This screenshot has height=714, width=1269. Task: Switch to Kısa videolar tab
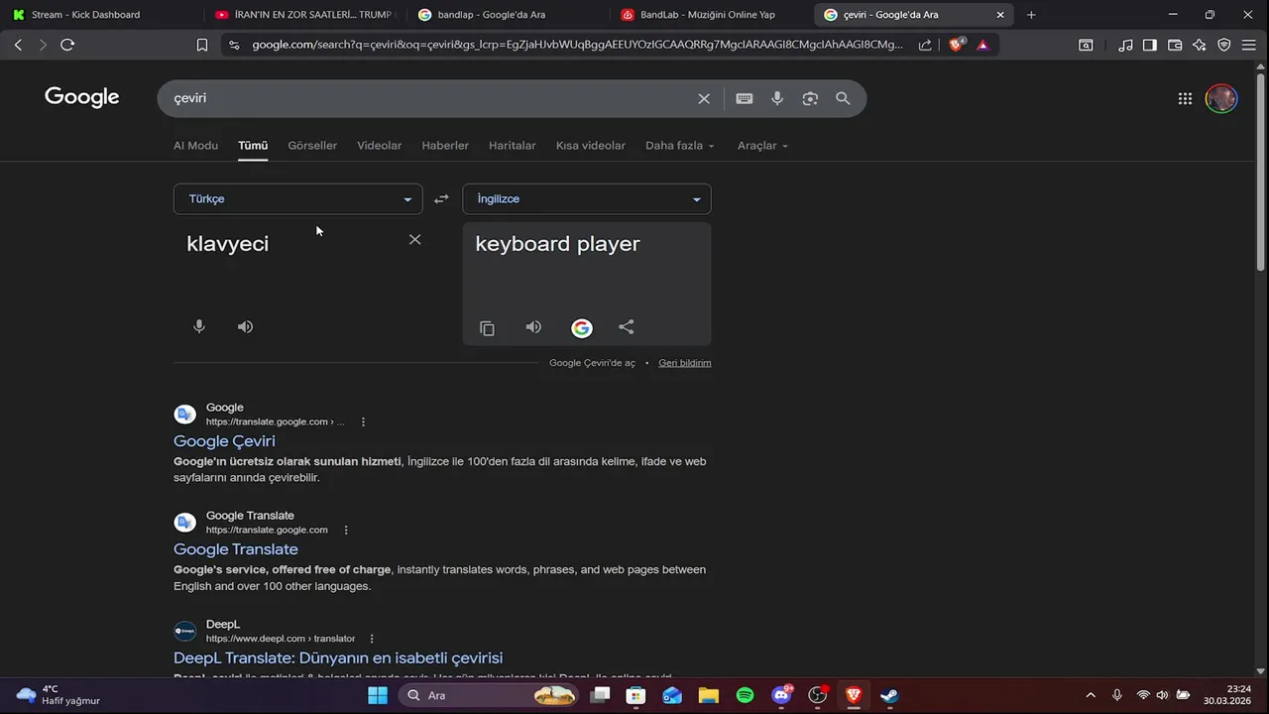591,146
